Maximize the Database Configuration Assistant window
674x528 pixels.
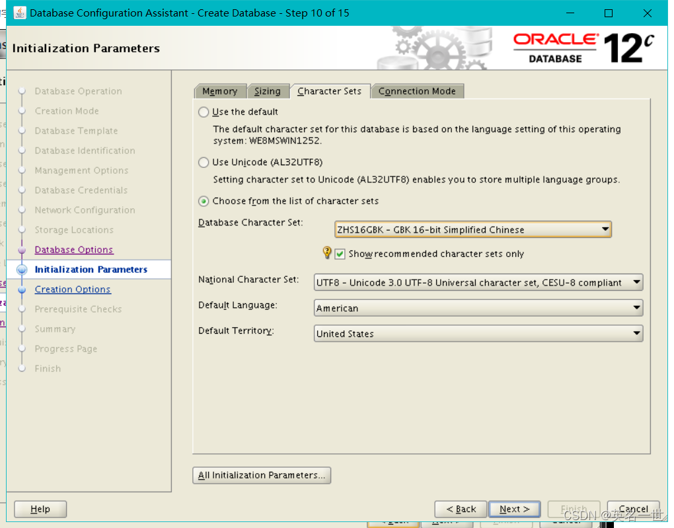pos(609,13)
